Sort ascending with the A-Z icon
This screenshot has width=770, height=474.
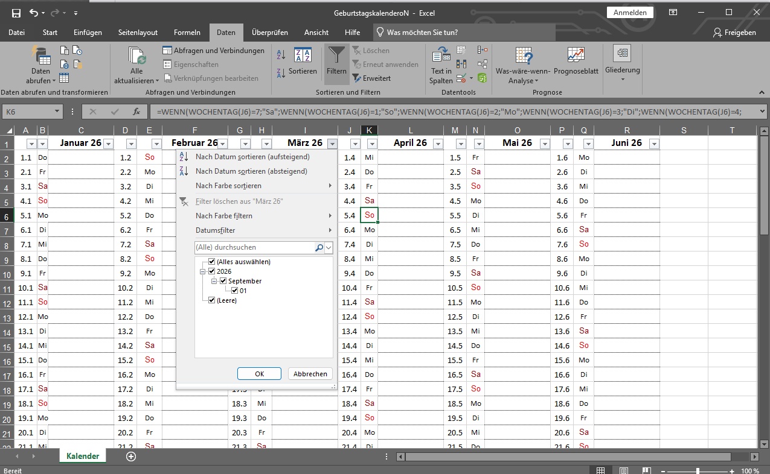(x=281, y=55)
